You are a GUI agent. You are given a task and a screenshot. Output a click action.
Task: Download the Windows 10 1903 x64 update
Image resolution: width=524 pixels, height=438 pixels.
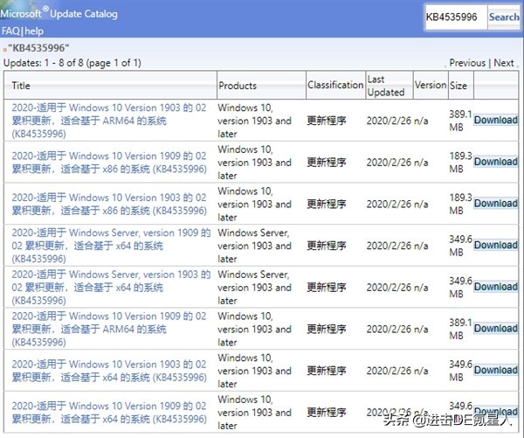coord(496,370)
